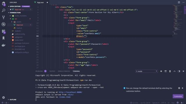Collapse the Open Editors section

(8, 6)
